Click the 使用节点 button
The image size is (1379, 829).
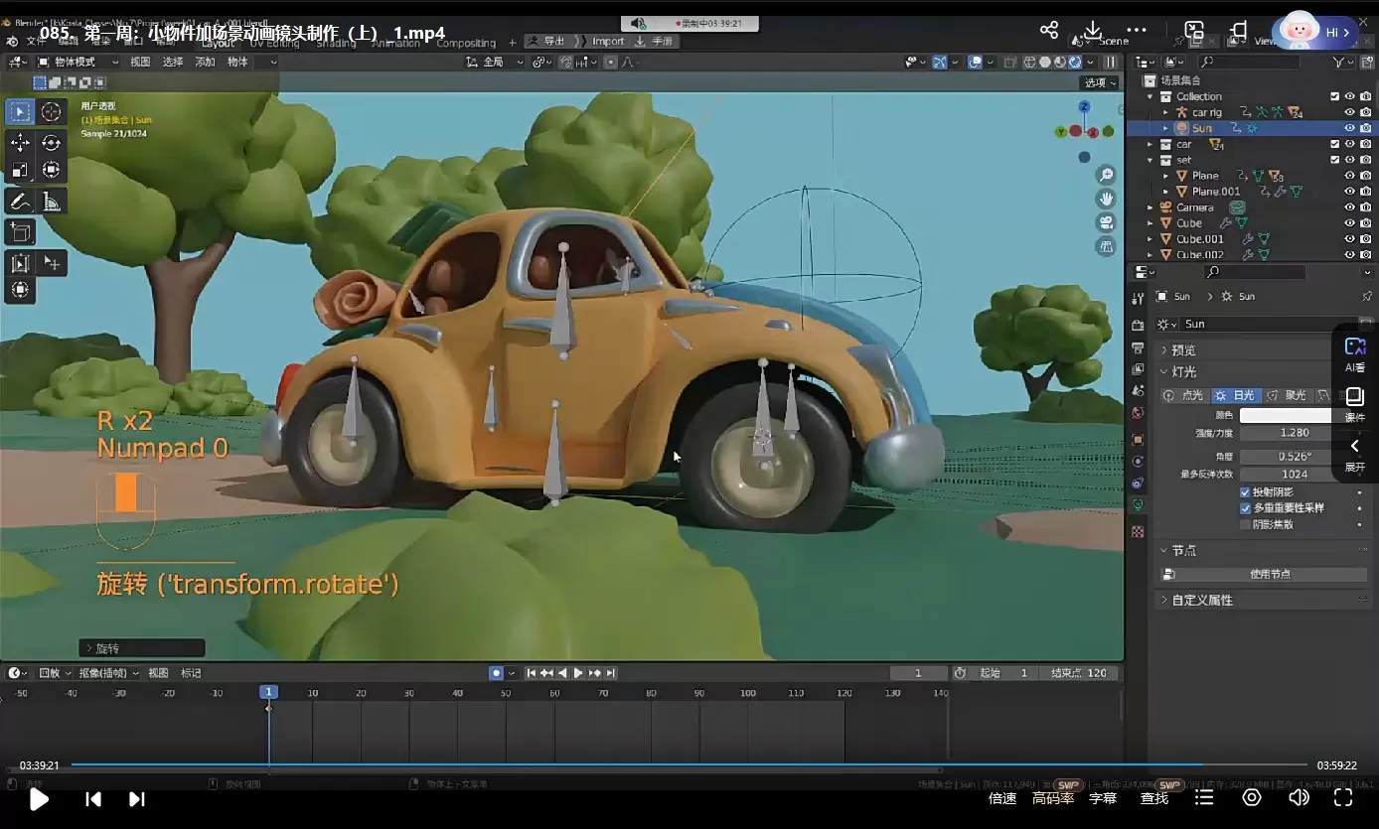coord(1269,575)
